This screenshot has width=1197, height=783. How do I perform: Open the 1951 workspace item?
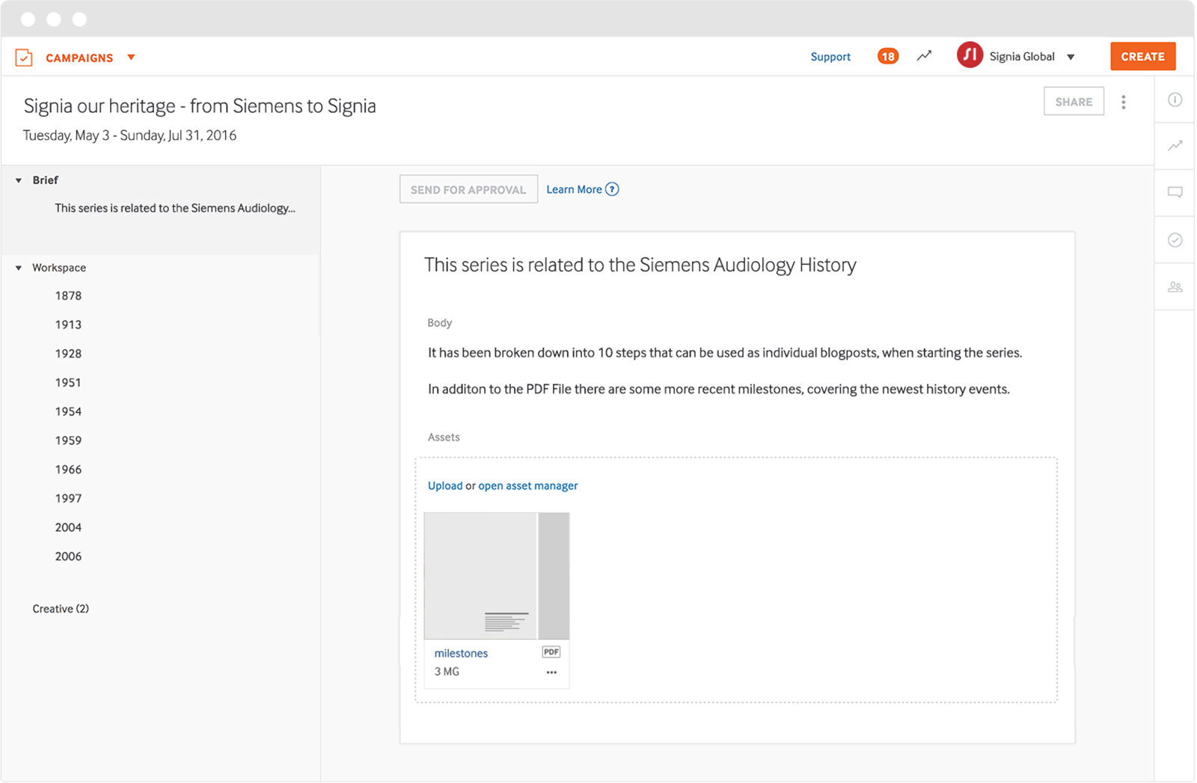(x=68, y=382)
